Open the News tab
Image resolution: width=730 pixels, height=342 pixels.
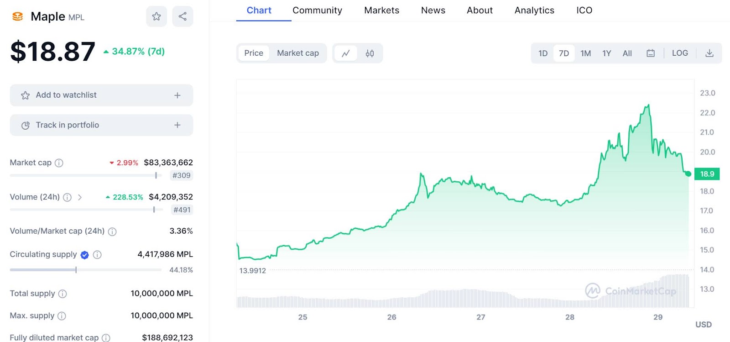(433, 10)
